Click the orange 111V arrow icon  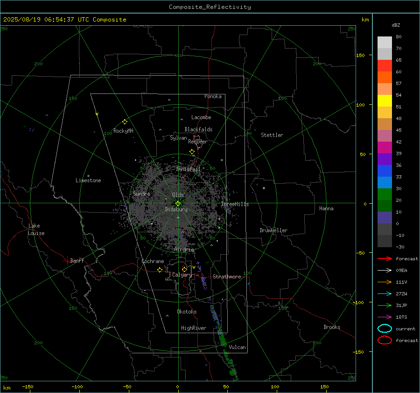point(385,282)
